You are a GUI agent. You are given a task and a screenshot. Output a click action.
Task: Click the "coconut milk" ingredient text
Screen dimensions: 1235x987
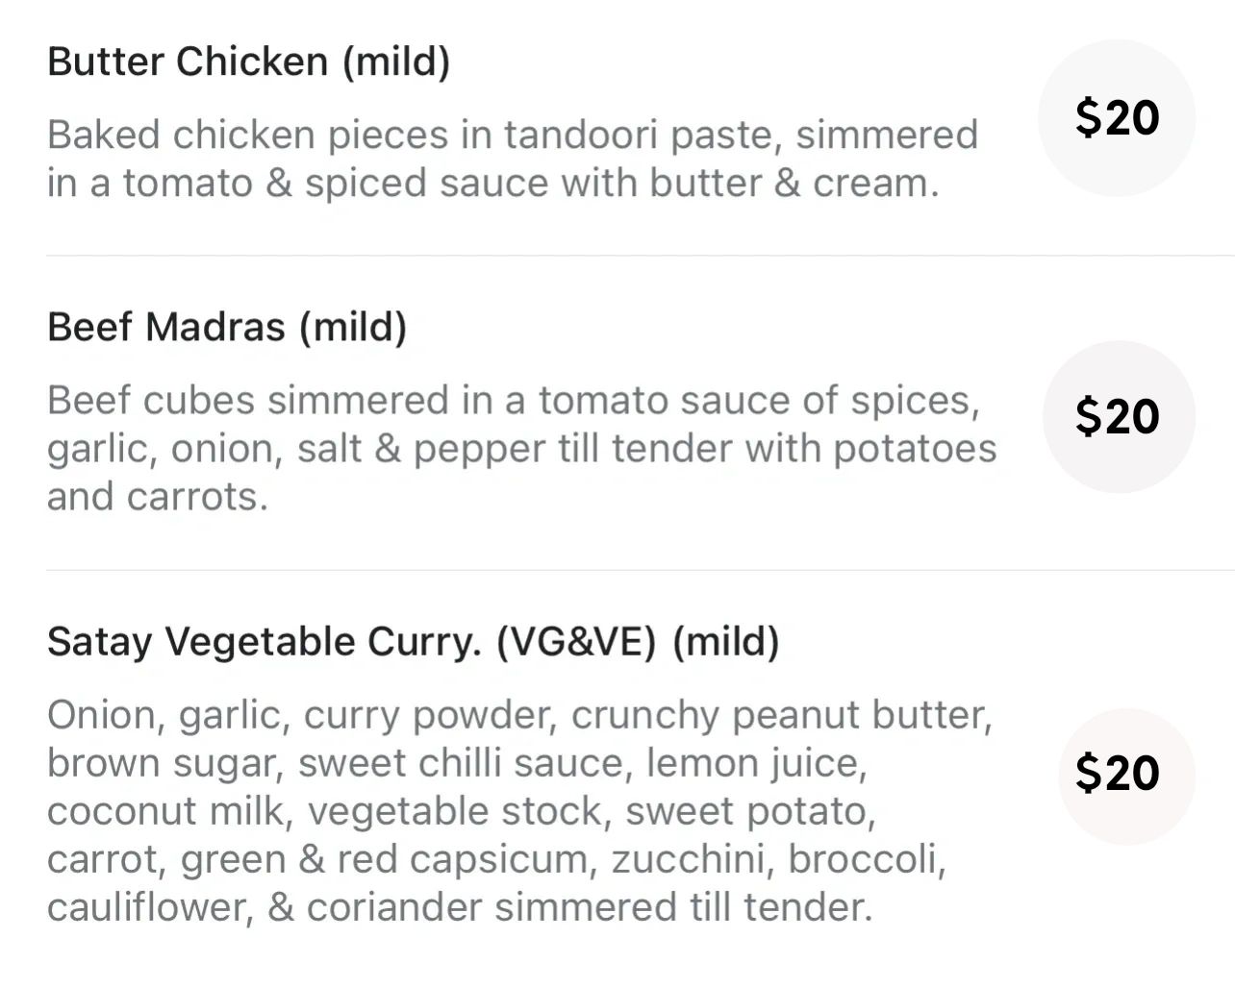(x=169, y=811)
